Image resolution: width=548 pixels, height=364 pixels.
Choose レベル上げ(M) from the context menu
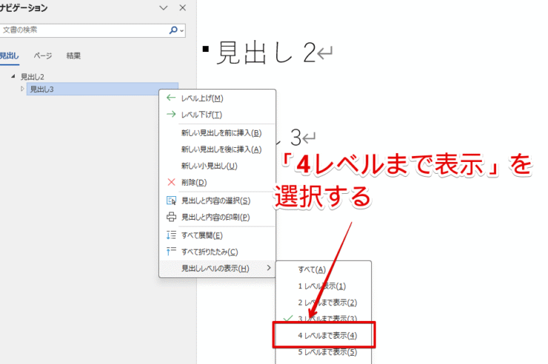[218, 98]
